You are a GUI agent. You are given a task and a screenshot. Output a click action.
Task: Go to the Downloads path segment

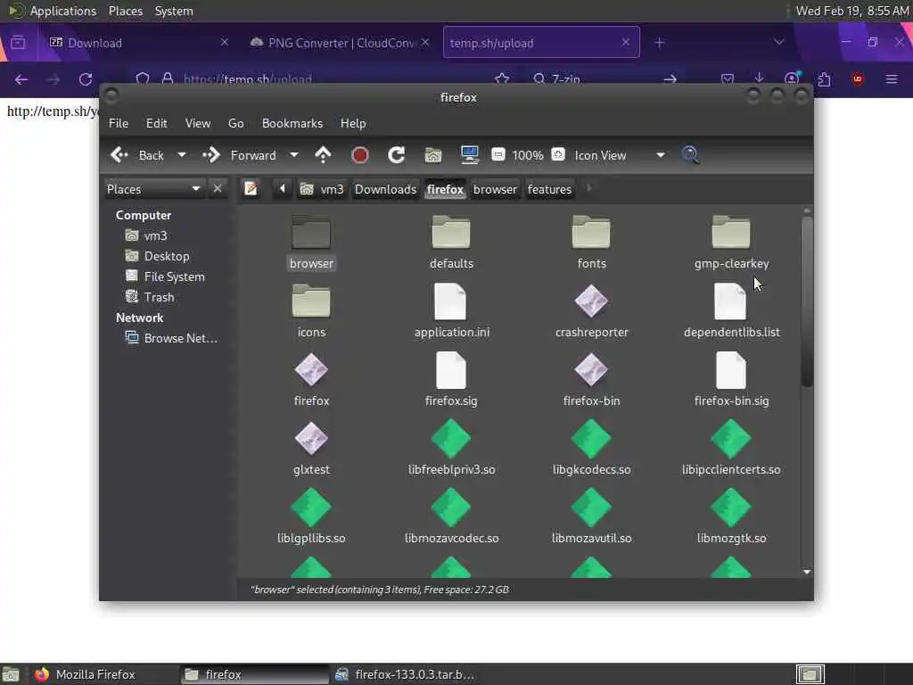coord(385,189)
